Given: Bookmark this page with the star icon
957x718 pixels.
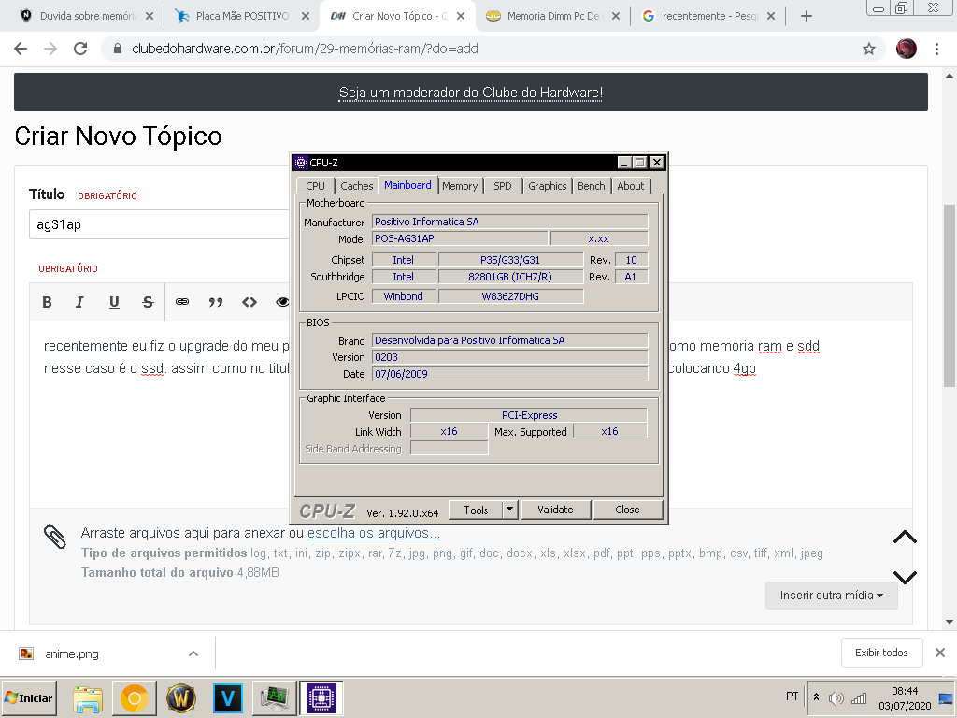Looking at the screenshot, I should pos(868,49).
